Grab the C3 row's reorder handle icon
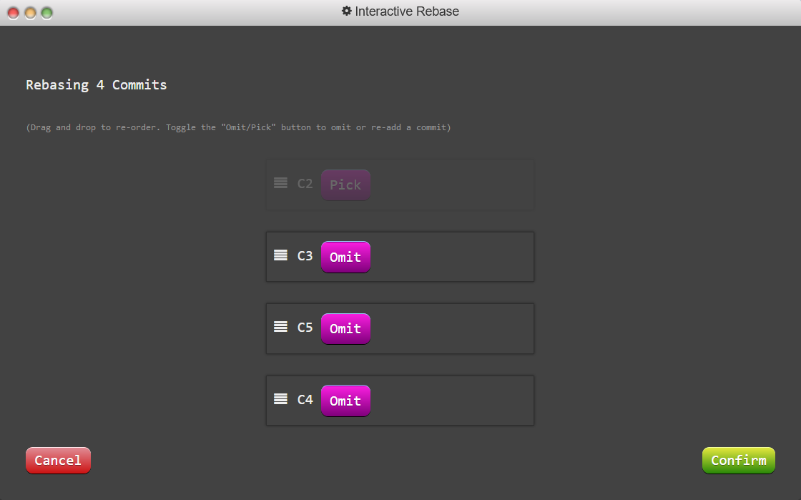This screenshot has width=801, height=500. 280,255
